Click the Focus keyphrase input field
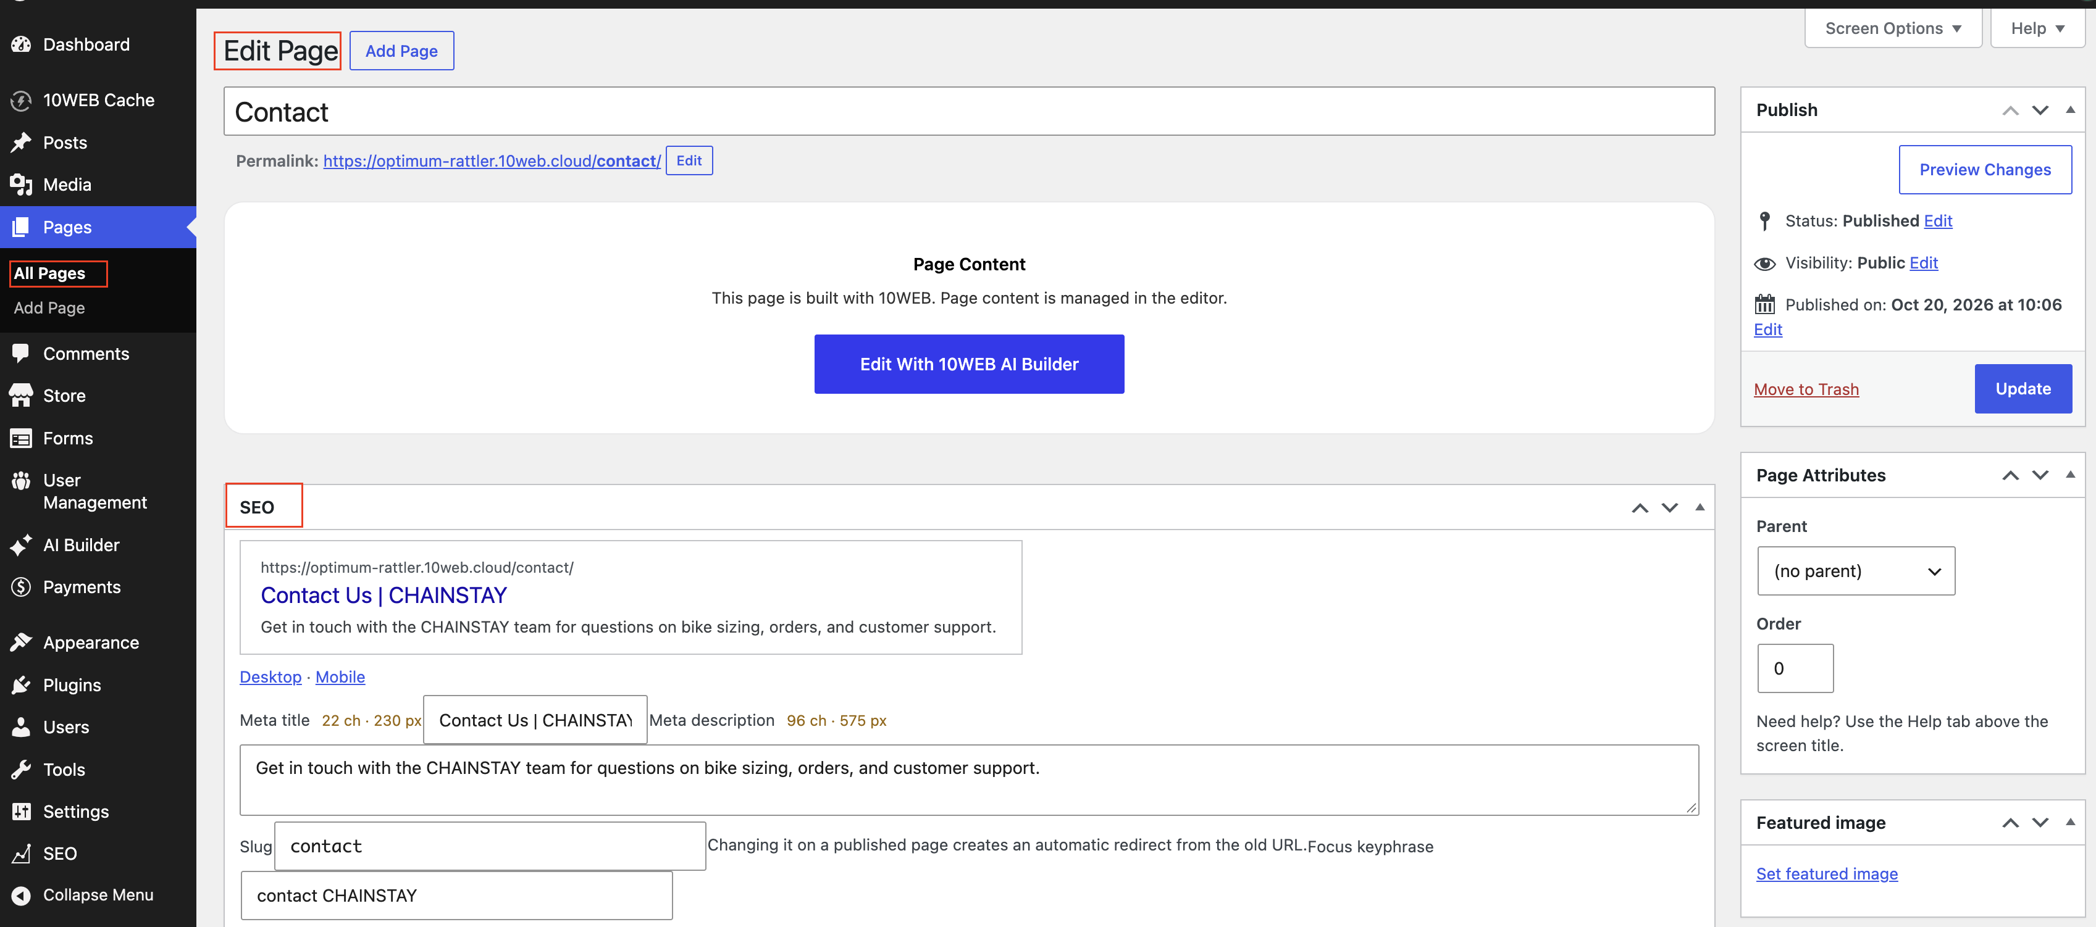This screenshot has height=927, width=2096. 456,896
